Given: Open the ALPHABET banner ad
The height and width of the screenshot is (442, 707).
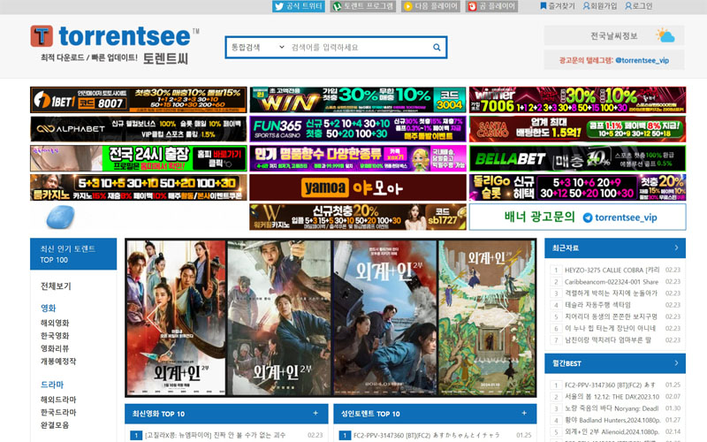Looking at the screenshot, I should 139,129.
